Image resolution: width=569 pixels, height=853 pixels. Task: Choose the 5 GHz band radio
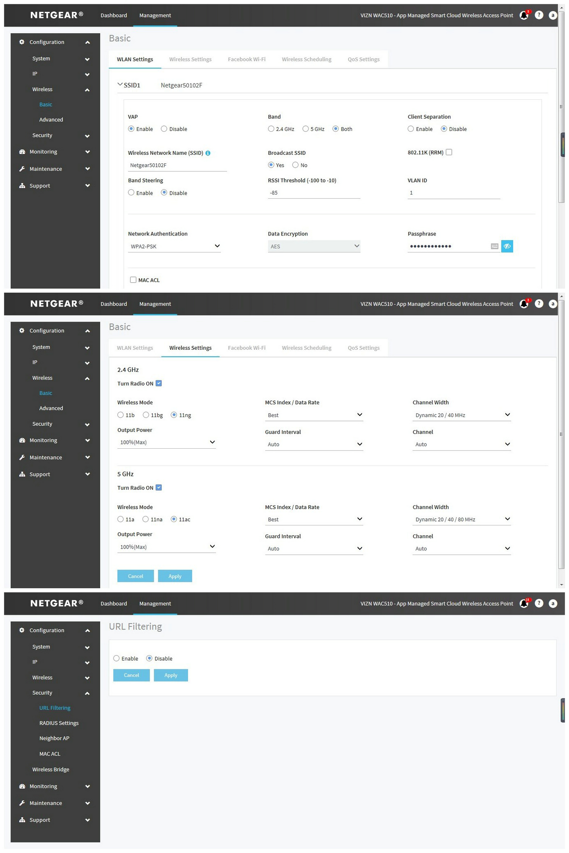(305, 129)
